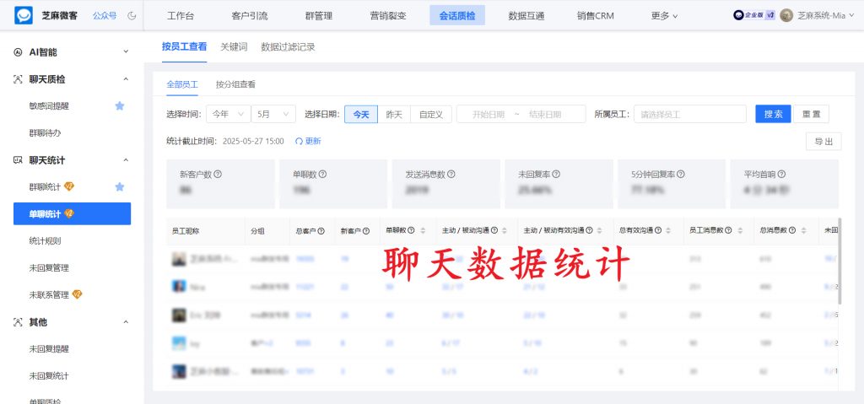Open the 今年 year dropdown
This screenshot has height=404, width=864.
[228, 114]
